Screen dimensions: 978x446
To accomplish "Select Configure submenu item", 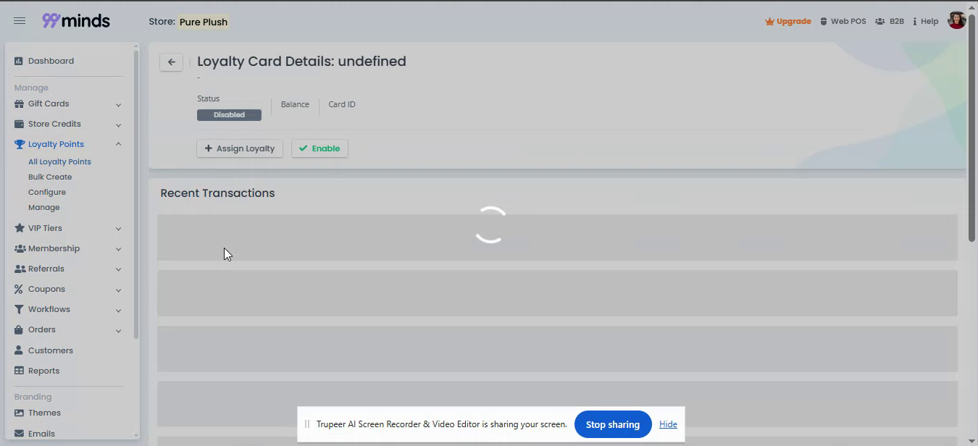I will 47,192.
